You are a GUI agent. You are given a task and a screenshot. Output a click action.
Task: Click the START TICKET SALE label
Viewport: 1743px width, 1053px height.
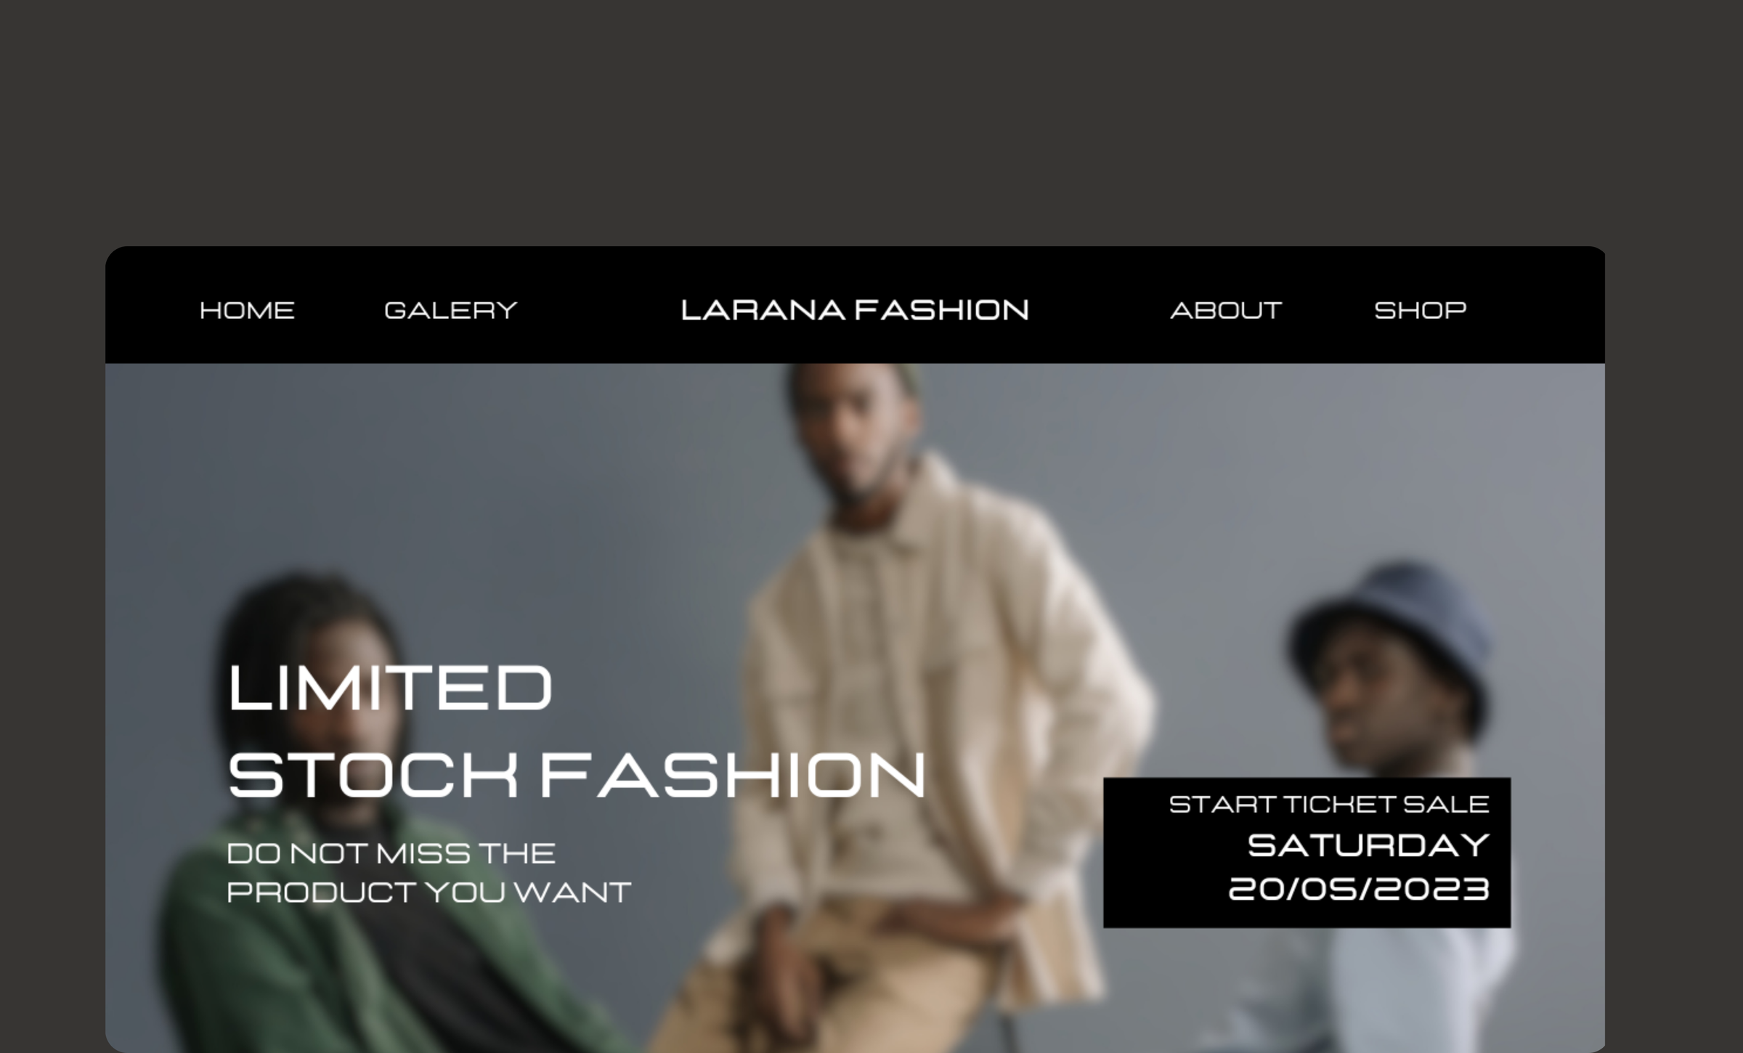click(1329, 804)
